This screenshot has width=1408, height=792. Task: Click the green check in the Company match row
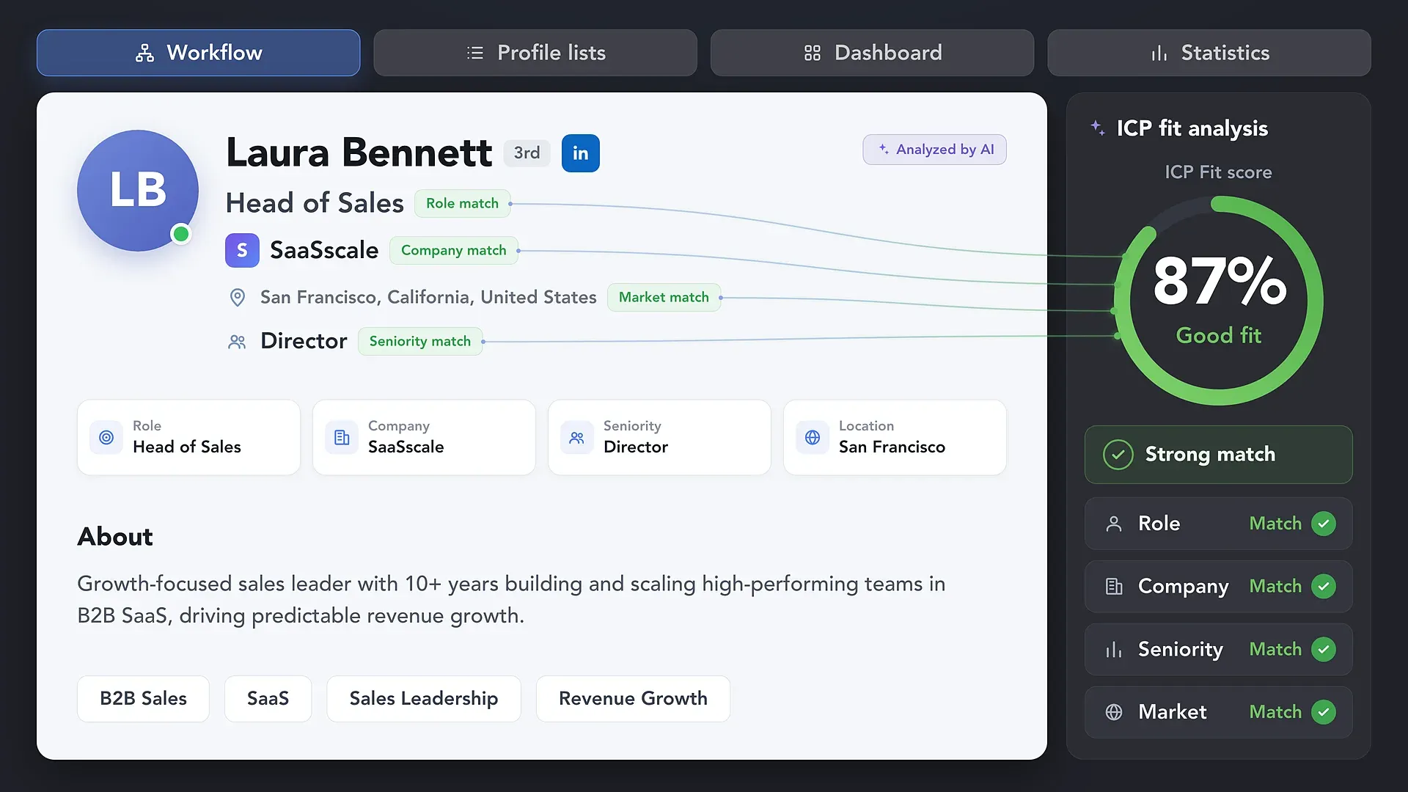[x=1324, y=587]
